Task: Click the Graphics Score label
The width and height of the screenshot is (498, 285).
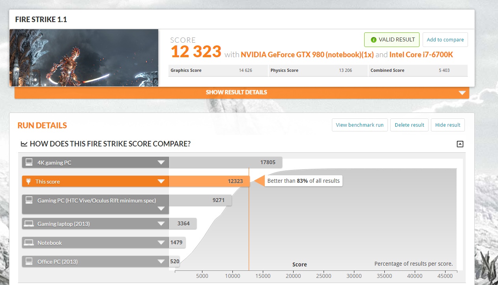Action: pos(186,70)
